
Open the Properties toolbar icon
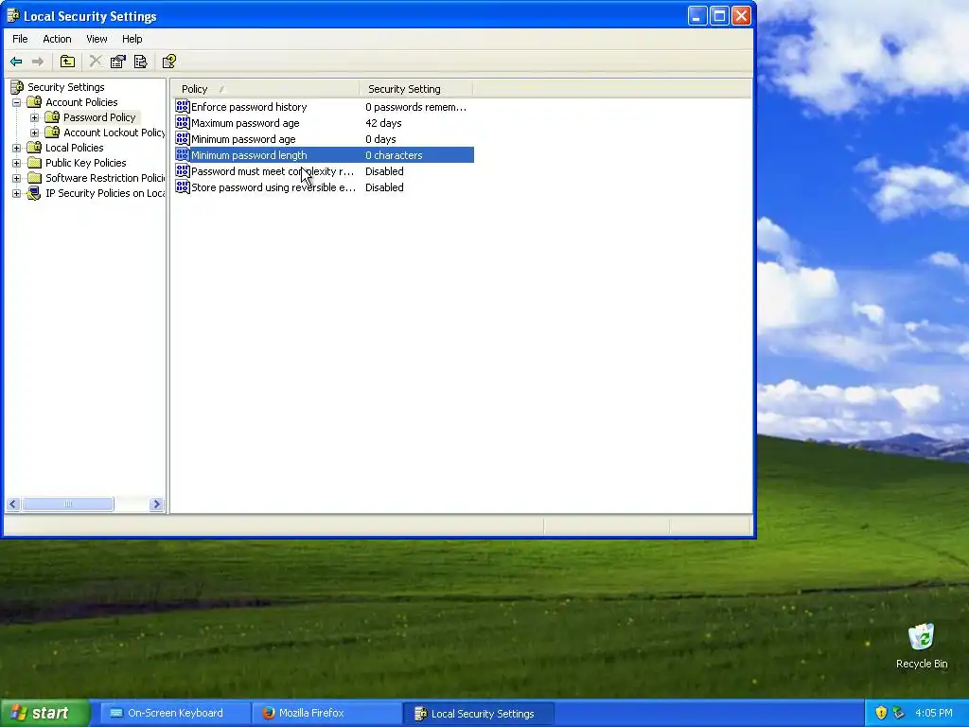117,62
